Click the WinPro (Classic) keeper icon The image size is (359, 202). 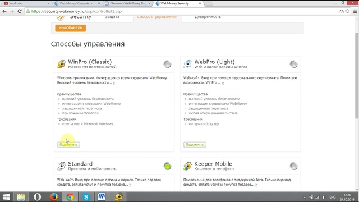click(x=61, y=64)
